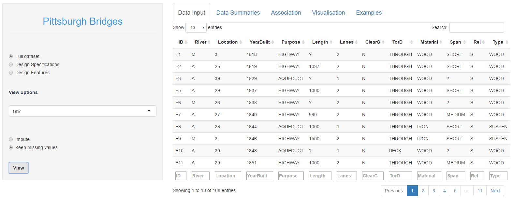Jump to page 11 of the table
The width and height of the screenshot is (513, 206).
click(480, 191)
